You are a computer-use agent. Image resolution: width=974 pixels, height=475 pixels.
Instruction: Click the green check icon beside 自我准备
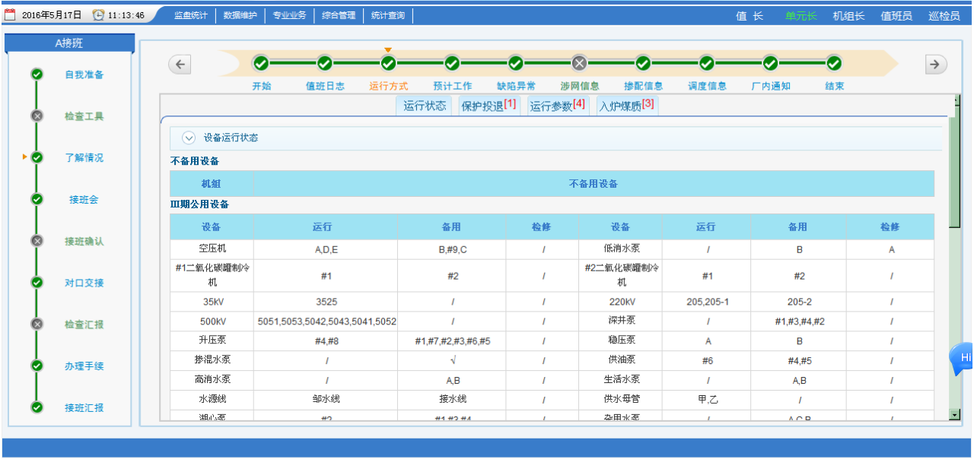(37, 74)
